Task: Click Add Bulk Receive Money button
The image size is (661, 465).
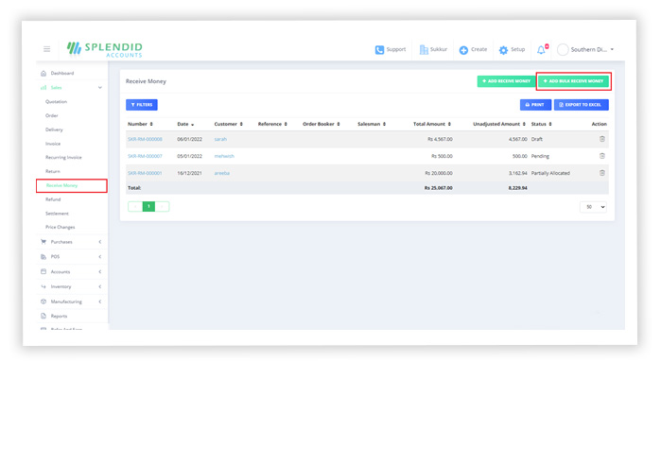Action: [x=573, y=81]
